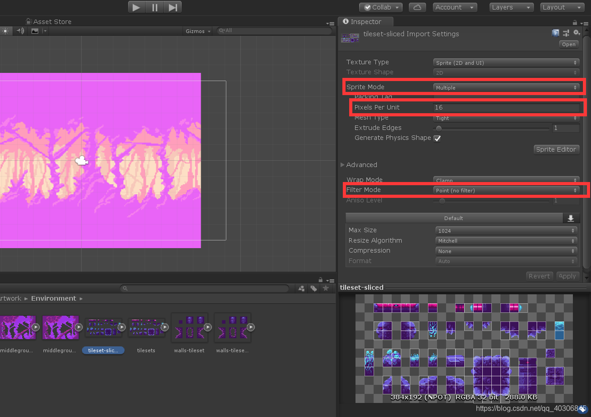Toggle the Project panel lock icon
This screenshot has width=591, height=417.
click(321, 280)
